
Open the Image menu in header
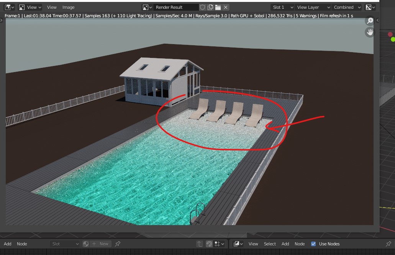(69, 7)
